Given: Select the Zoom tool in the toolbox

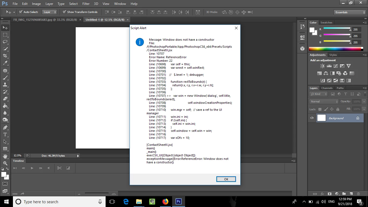Looking at the screenshot, I should click(5, 163).
